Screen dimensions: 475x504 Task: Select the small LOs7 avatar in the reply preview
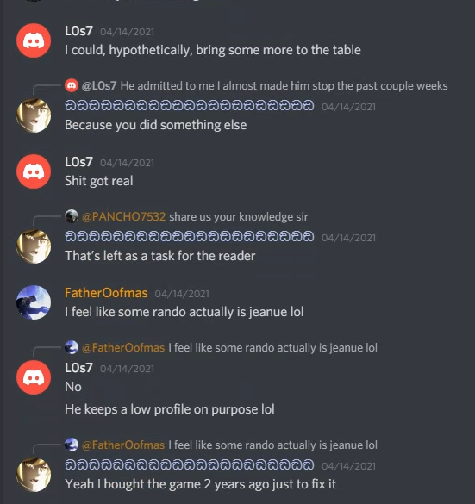(72, 85)
